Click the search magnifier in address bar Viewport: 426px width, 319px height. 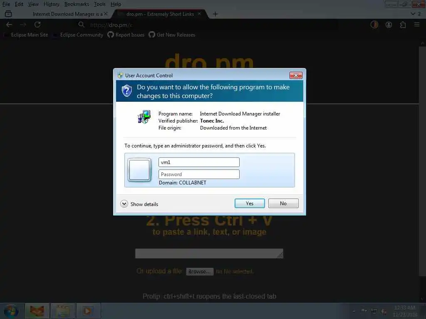point(81,25)
